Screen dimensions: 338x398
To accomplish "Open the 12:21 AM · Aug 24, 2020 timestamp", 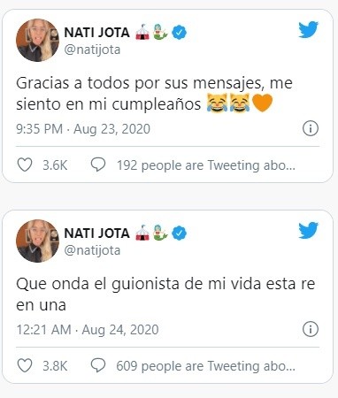I will [88, 330].
